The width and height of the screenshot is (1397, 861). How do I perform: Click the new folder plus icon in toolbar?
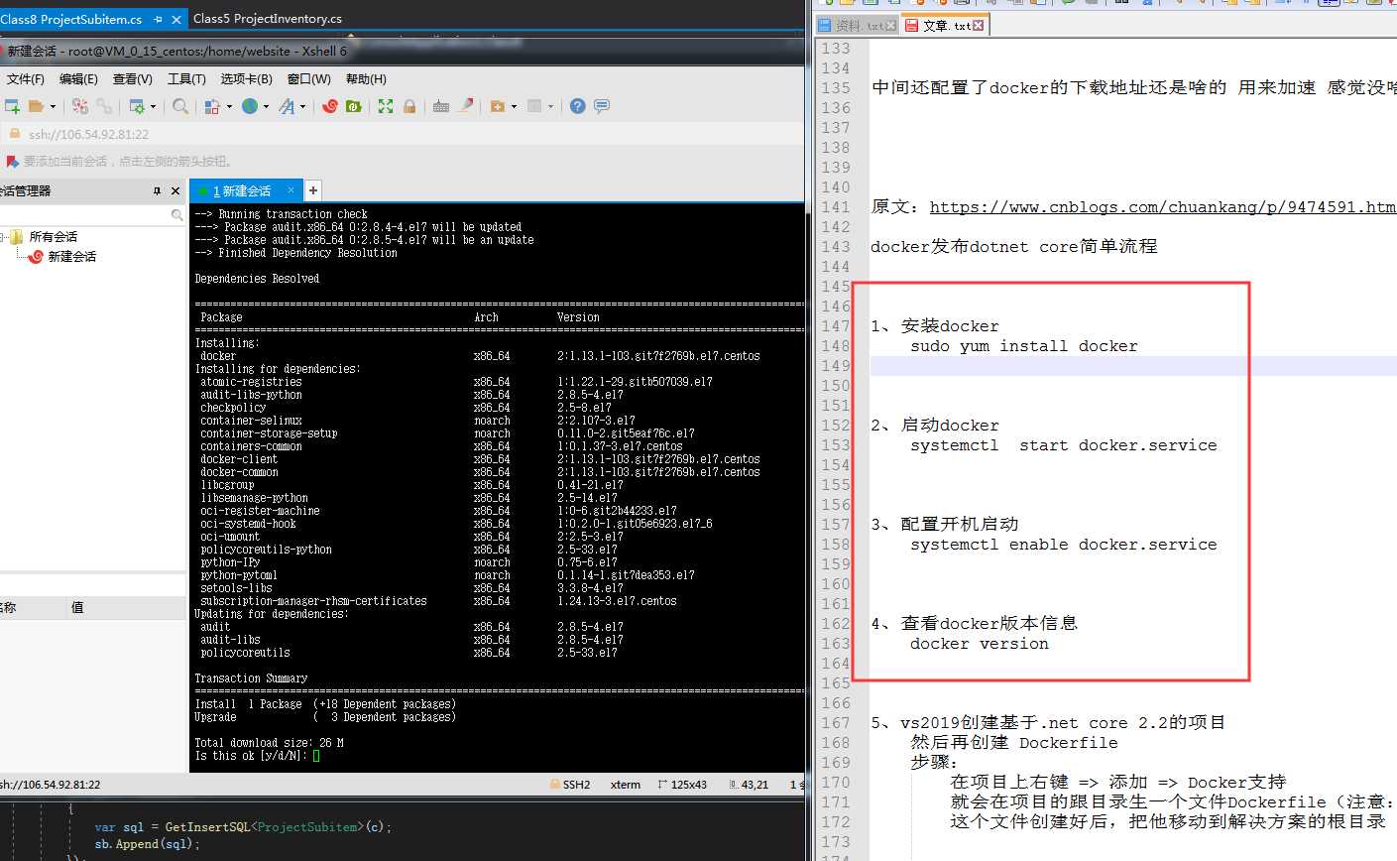pos(498,106)
